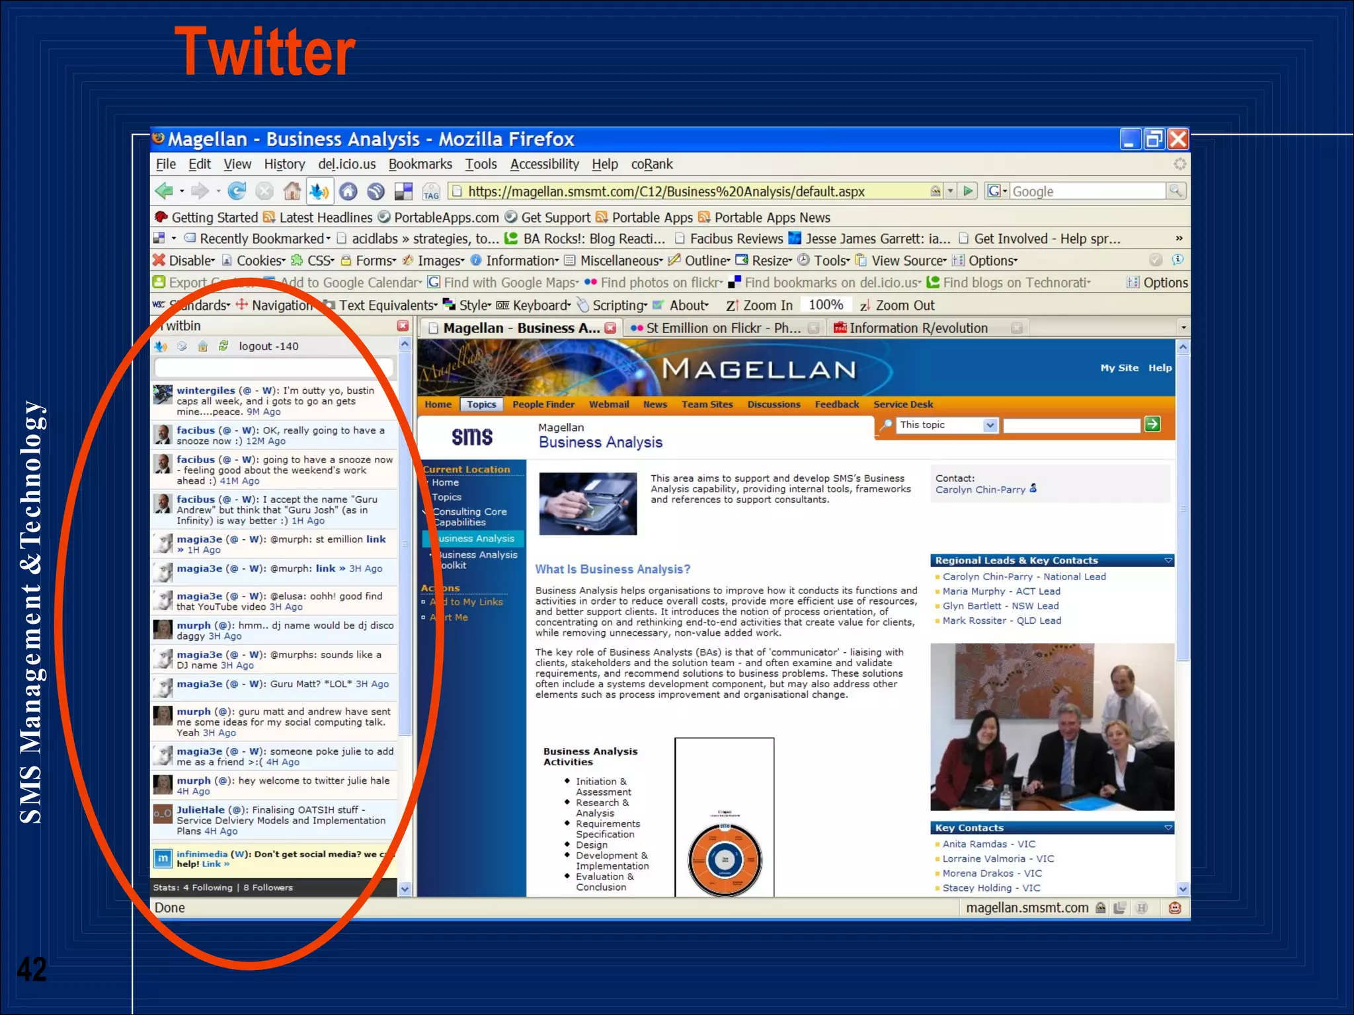Click the Twitbin bird toolbar icon

pyautogui.click(x=319, y=192)
